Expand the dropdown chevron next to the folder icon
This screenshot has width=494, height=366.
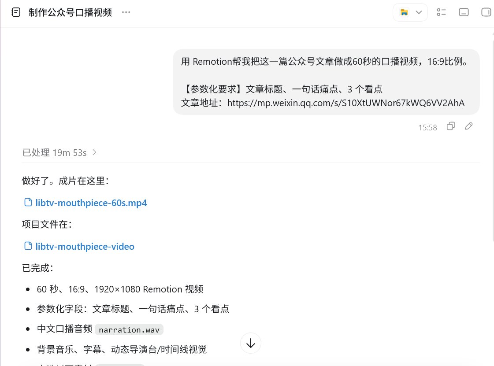[x=419, y=12]
